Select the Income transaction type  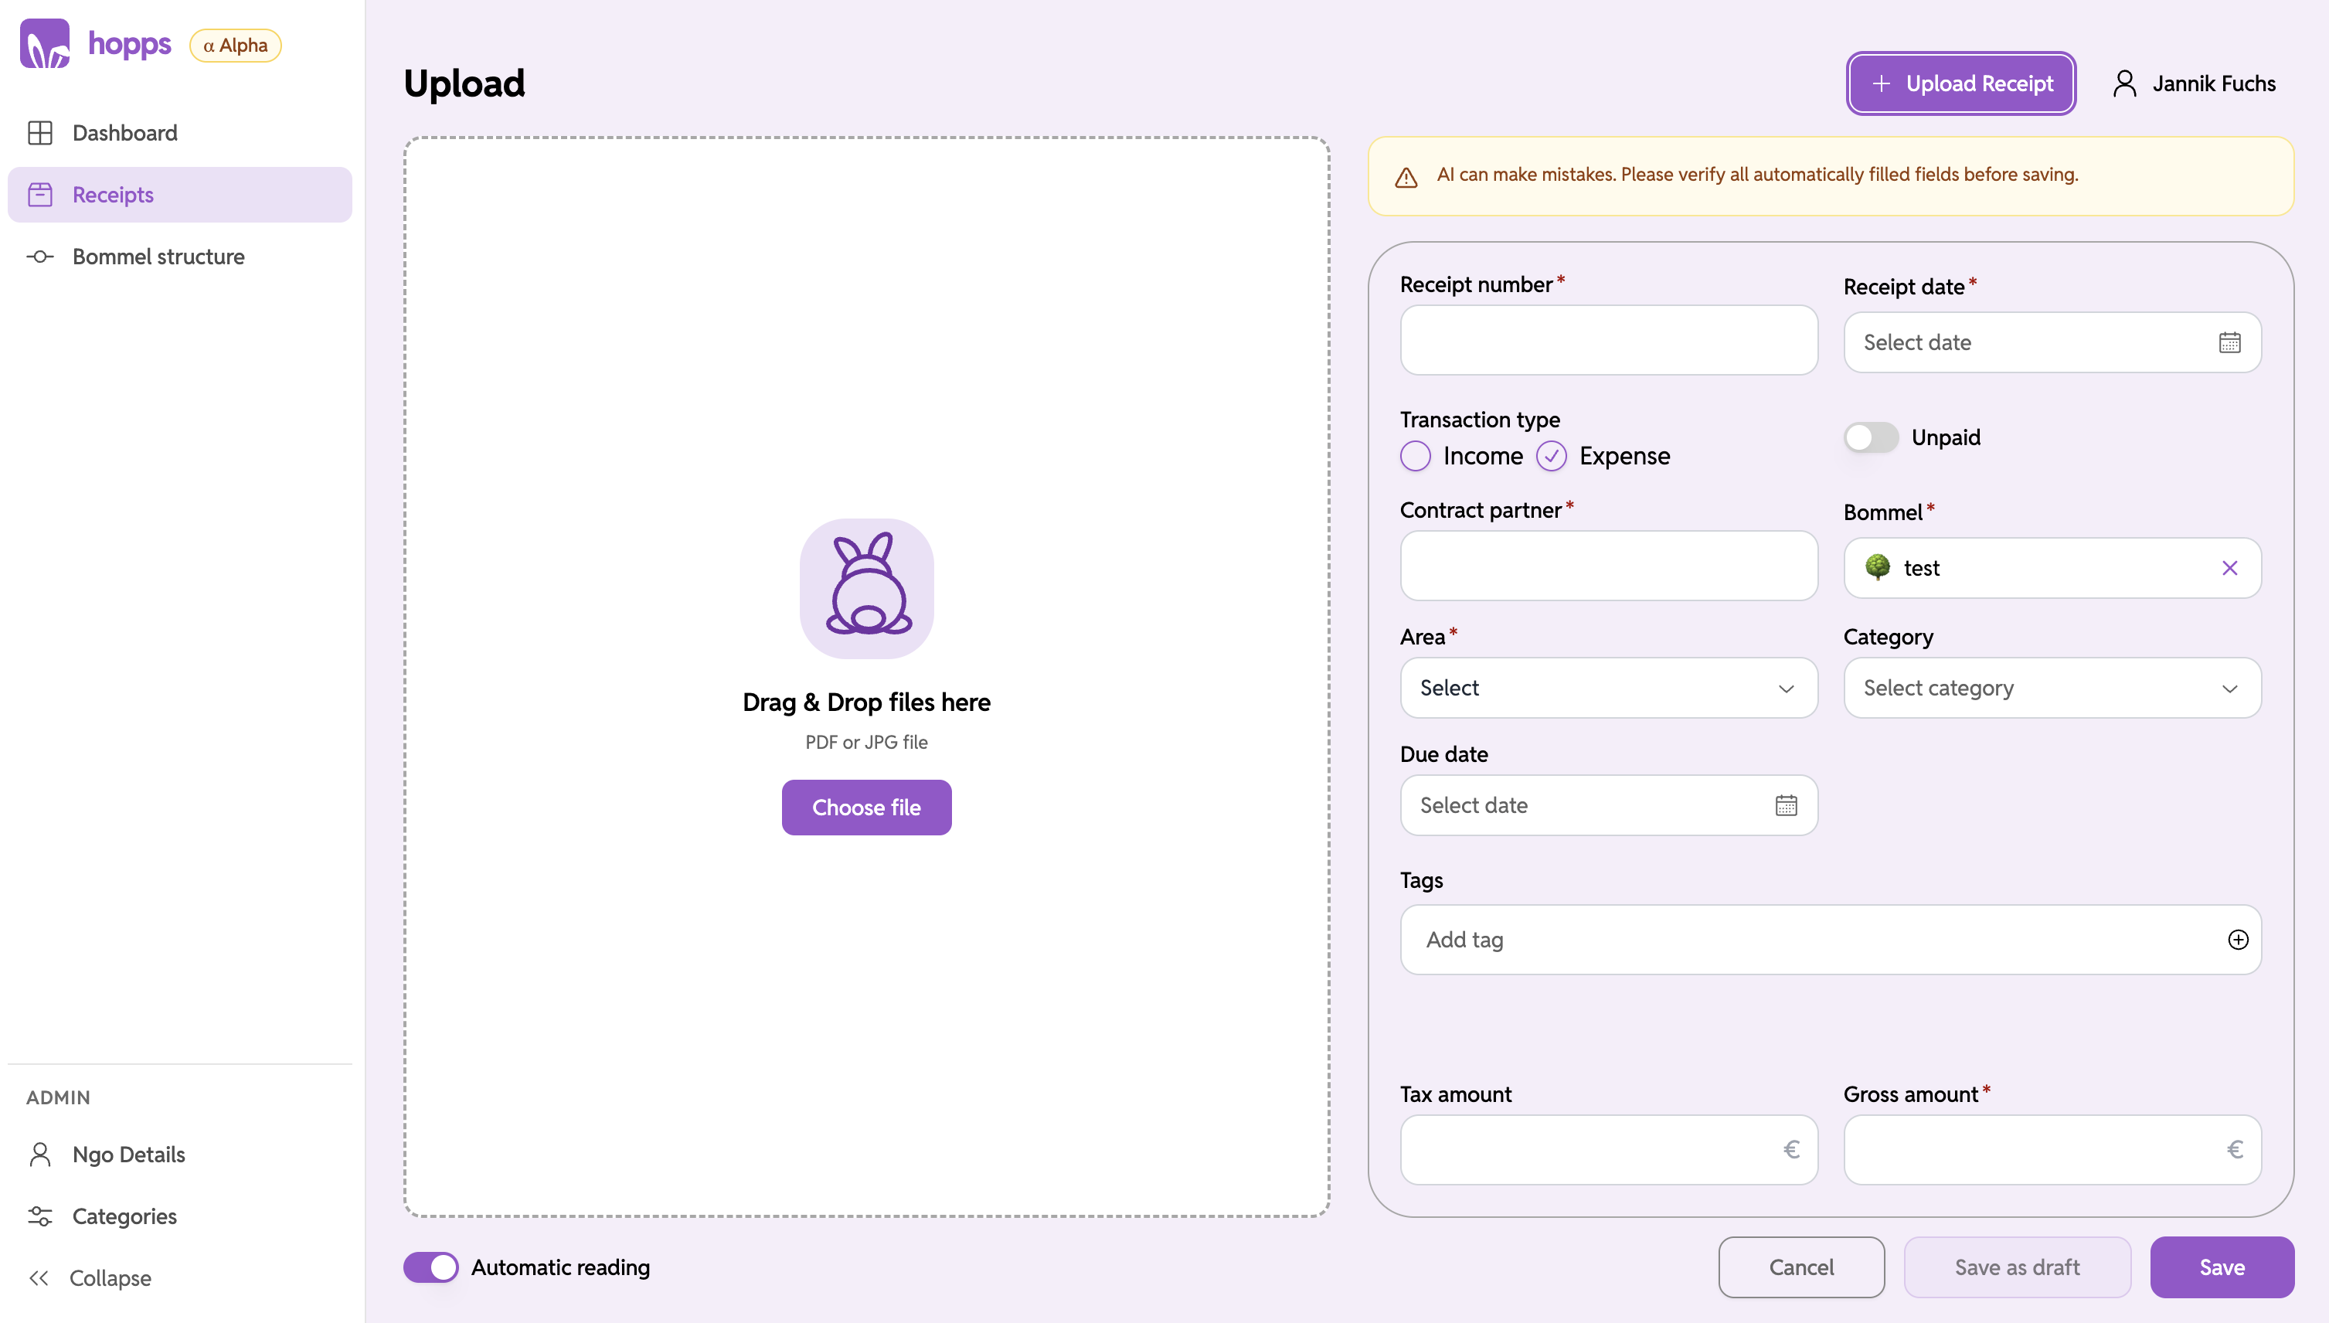coord(1415,456)
